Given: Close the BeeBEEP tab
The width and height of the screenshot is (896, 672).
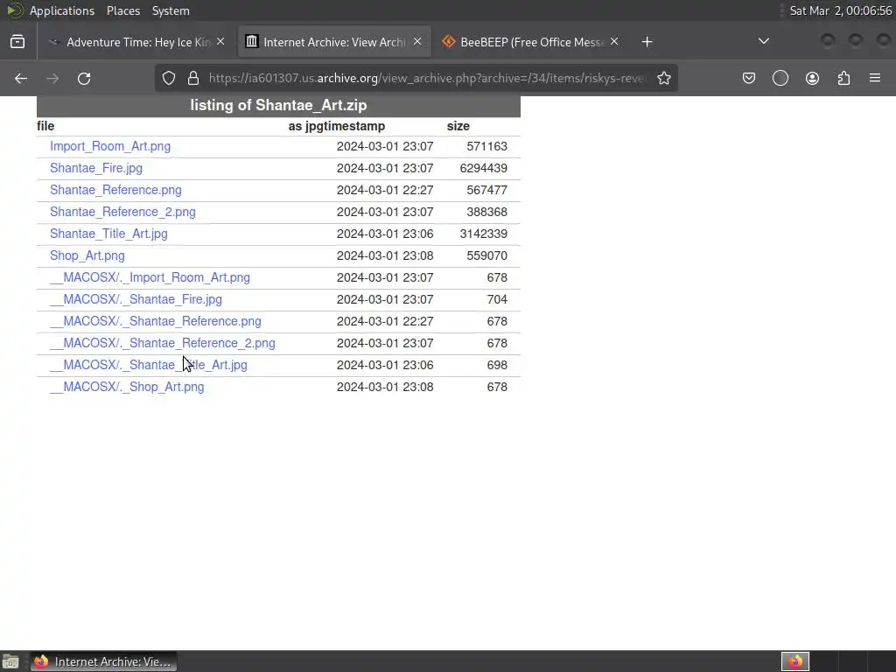Looking at the screenshot, I should tap(614, 42).
